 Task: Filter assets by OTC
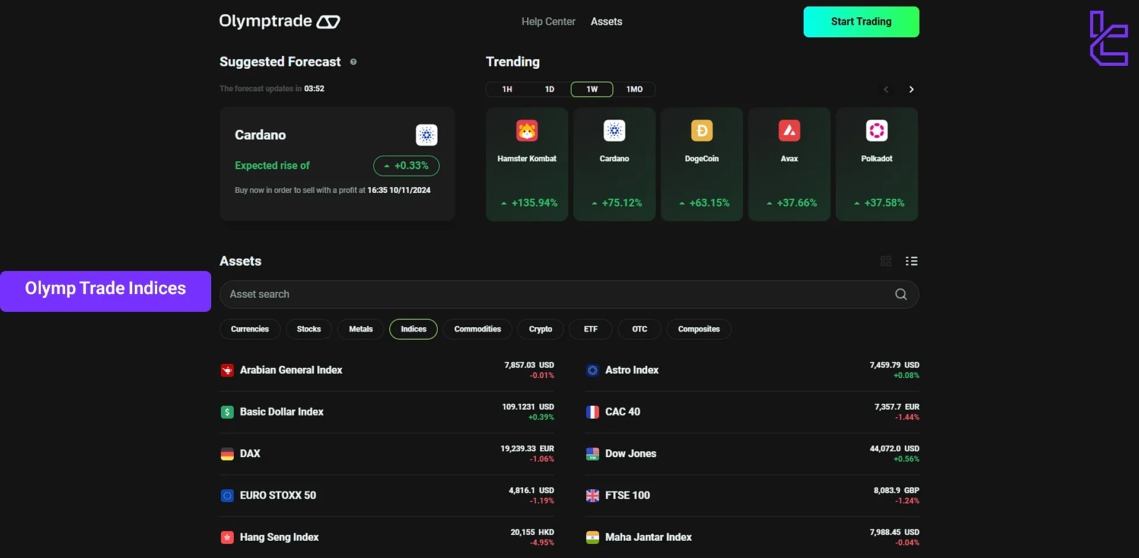coord(640,329)
